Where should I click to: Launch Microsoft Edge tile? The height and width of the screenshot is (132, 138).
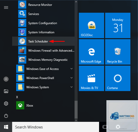[91, 52]
